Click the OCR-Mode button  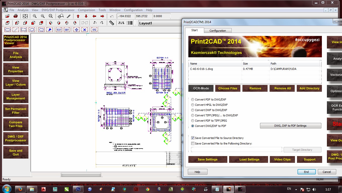point(201,88)
